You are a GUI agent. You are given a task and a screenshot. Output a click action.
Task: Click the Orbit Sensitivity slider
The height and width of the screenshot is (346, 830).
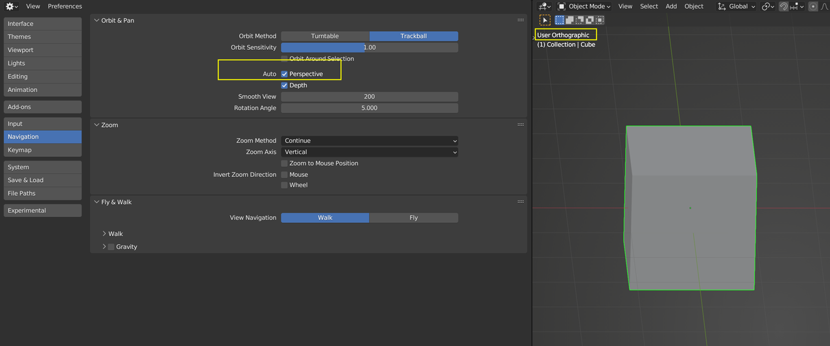370,47
